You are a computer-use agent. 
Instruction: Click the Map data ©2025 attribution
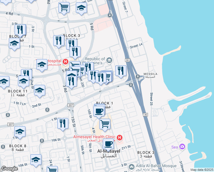point(202,170)
